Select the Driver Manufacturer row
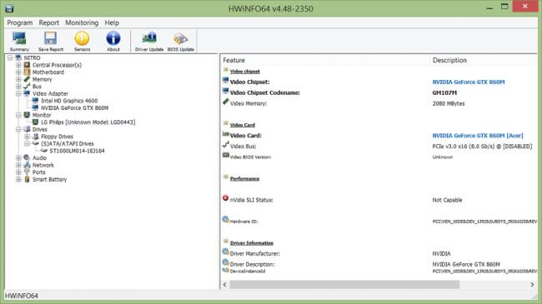 [x=379, y=253]
